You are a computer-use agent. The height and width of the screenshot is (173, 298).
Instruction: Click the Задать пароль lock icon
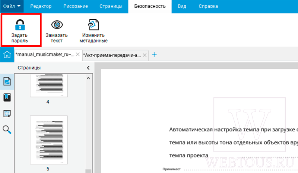pyautogui.click(x=20, y=25)
